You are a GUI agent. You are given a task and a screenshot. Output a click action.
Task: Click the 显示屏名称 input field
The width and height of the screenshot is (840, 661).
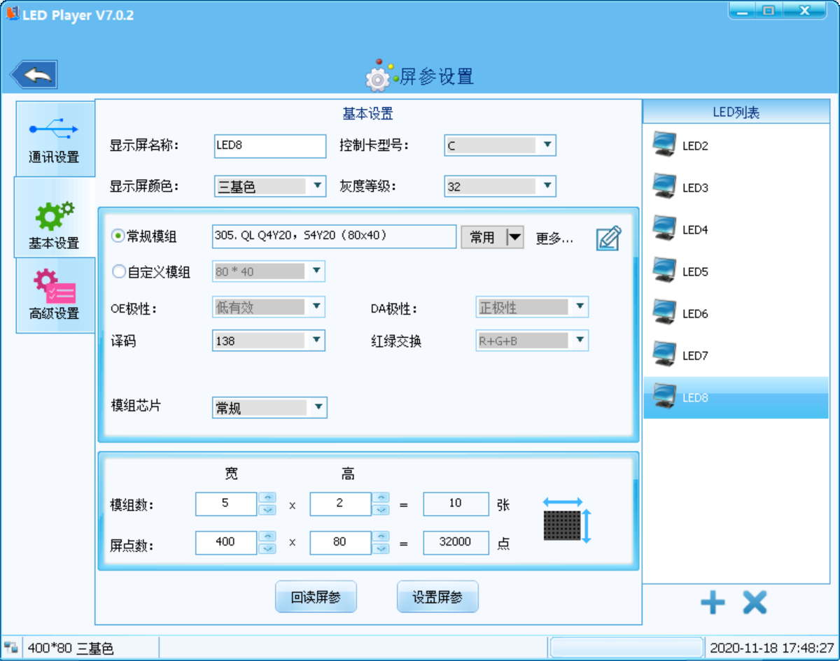click(x=270, y=146)
